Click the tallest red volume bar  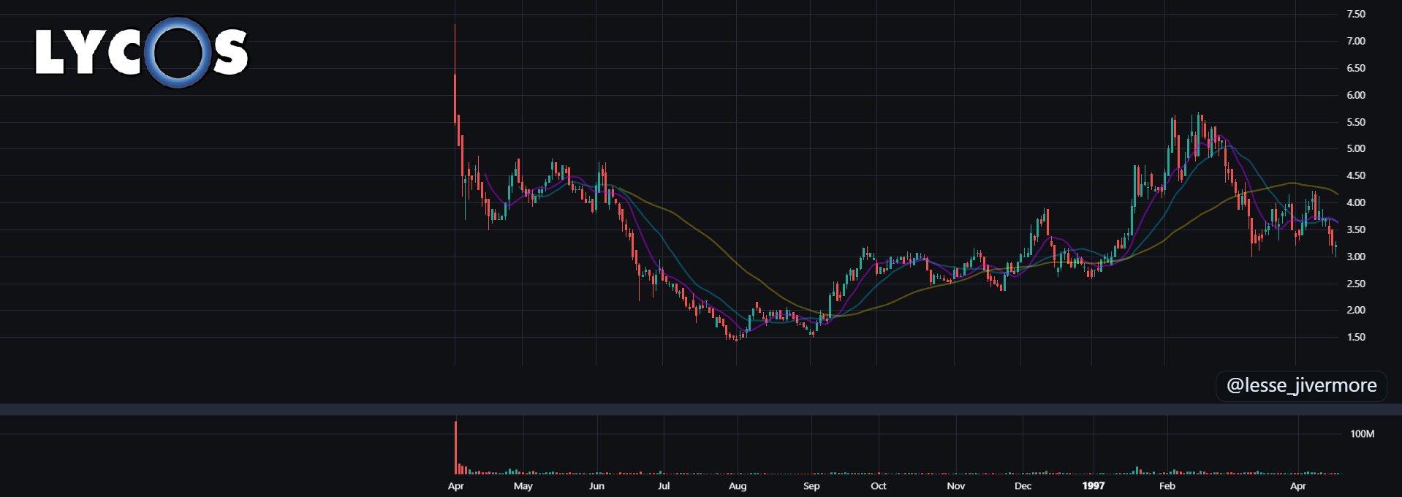[x=455, y=447]
